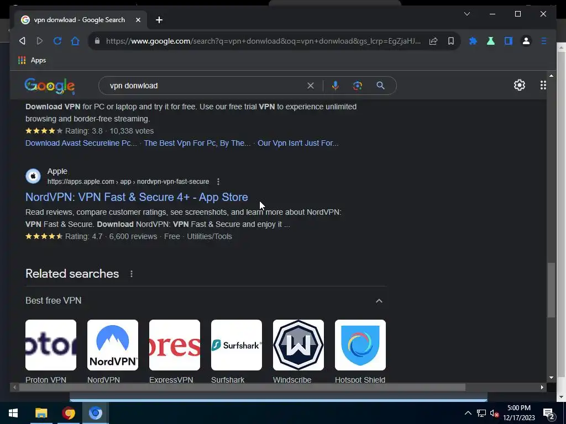
Task: Click the apps.apple.com result URL
Action: (128, 182)
